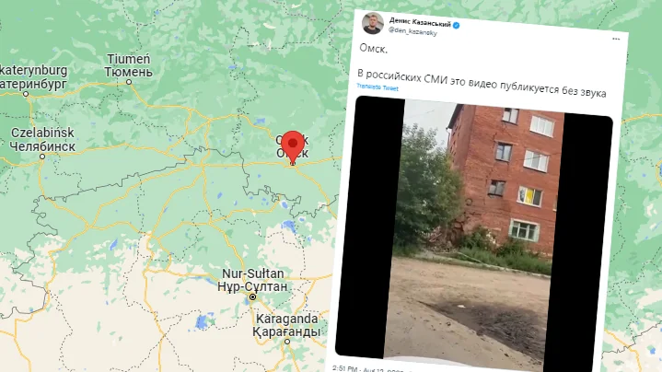Click the Tiumeń Тюмень map label
The image size is (662, 372).
pos(128,65)
